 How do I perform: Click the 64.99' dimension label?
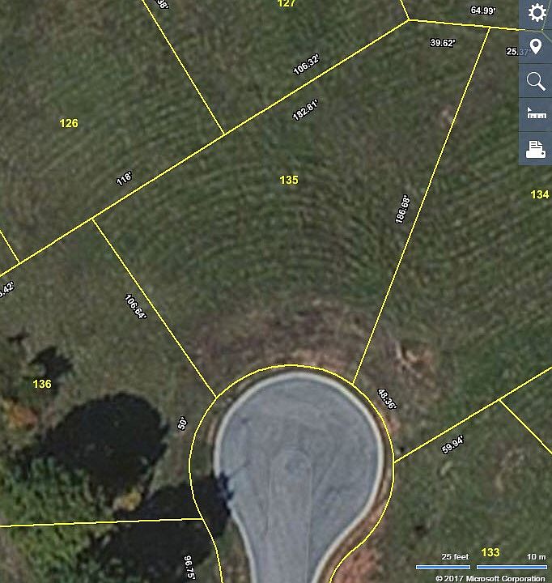pyautogui.click(x=483, y=10)
